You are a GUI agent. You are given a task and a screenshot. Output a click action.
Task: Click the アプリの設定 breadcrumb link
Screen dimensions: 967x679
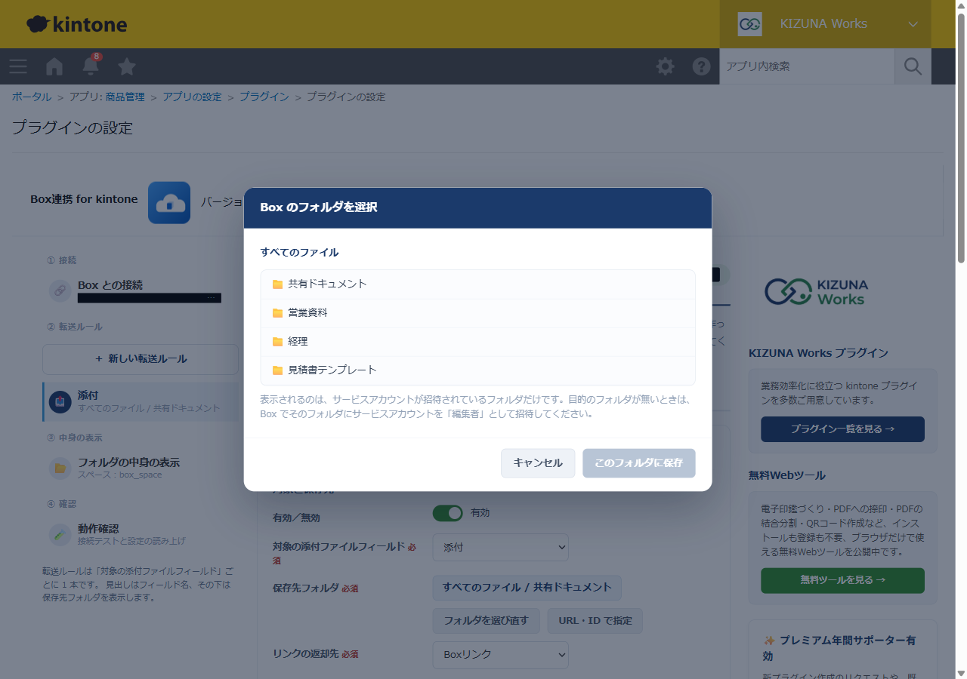pos(192,97)
